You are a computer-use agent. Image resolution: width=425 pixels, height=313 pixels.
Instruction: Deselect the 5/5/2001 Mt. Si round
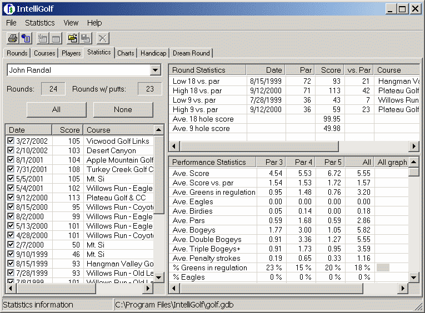[11, 179]
